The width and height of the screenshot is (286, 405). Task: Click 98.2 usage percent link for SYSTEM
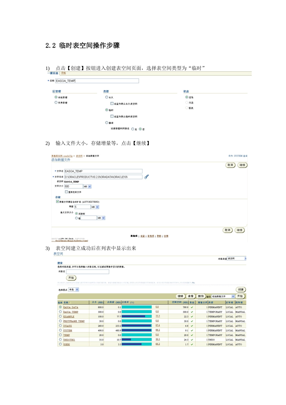pyautogui.click(x=158, y=330)
